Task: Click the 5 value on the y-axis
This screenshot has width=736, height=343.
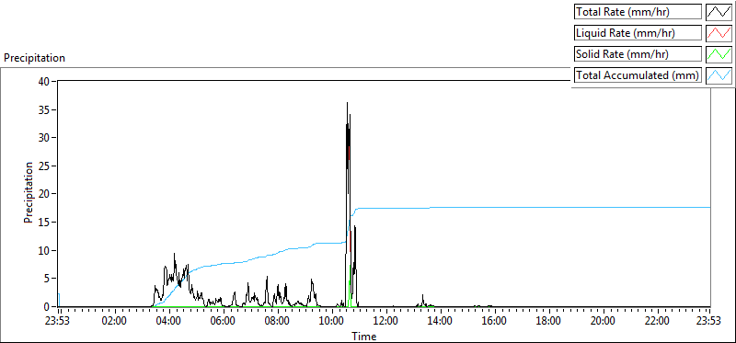Action: tap(48, 279)
